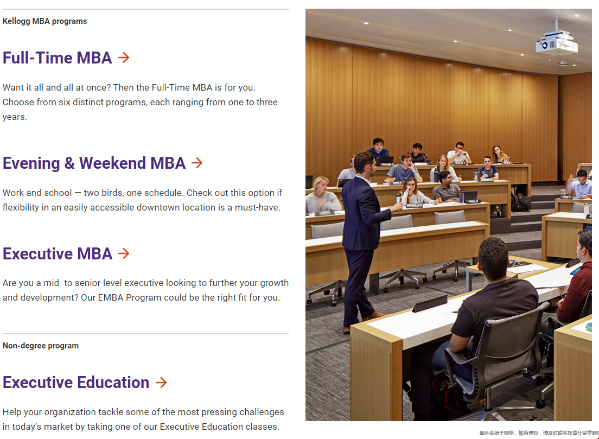Image resolution: width=599 pixels, height=439 pixels.
Task: Click the Full-Time MBA description paragraph
Action: click(140, 102)
